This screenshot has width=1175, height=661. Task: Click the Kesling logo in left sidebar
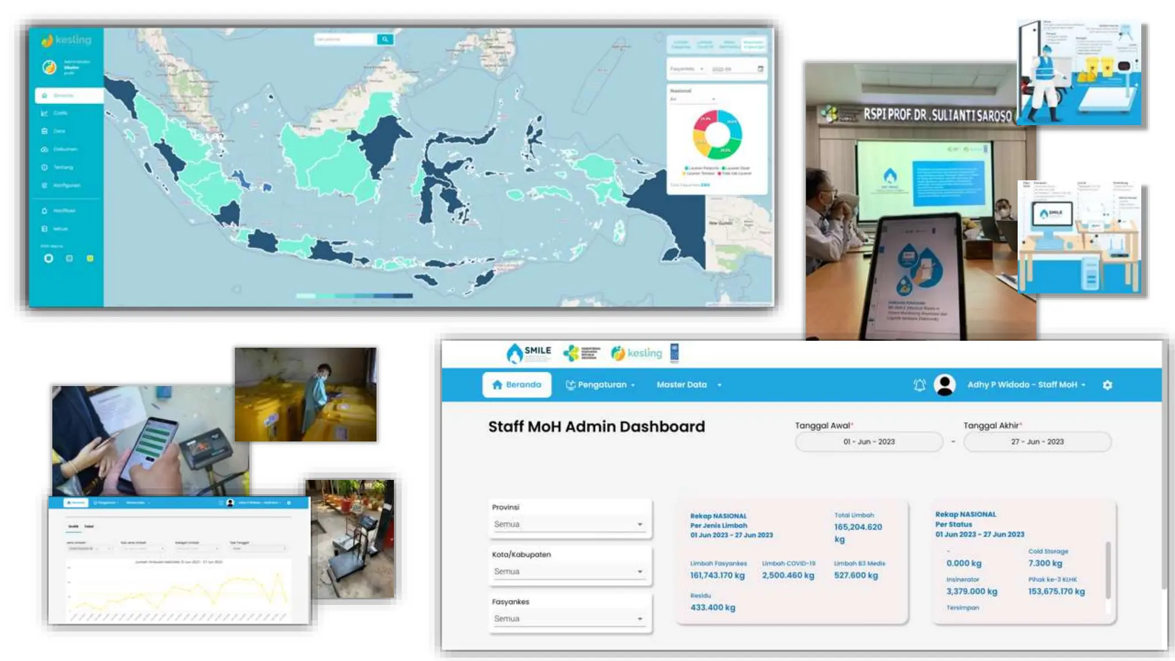[67, 40]
